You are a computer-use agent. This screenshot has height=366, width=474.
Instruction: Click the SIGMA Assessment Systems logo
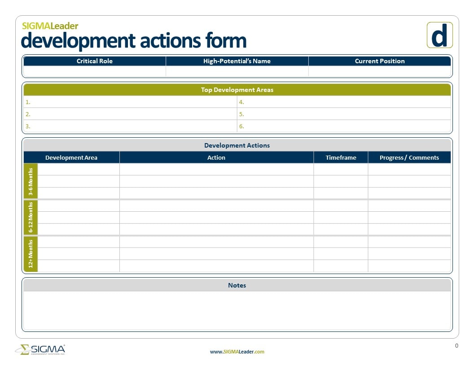click(40, 350)
